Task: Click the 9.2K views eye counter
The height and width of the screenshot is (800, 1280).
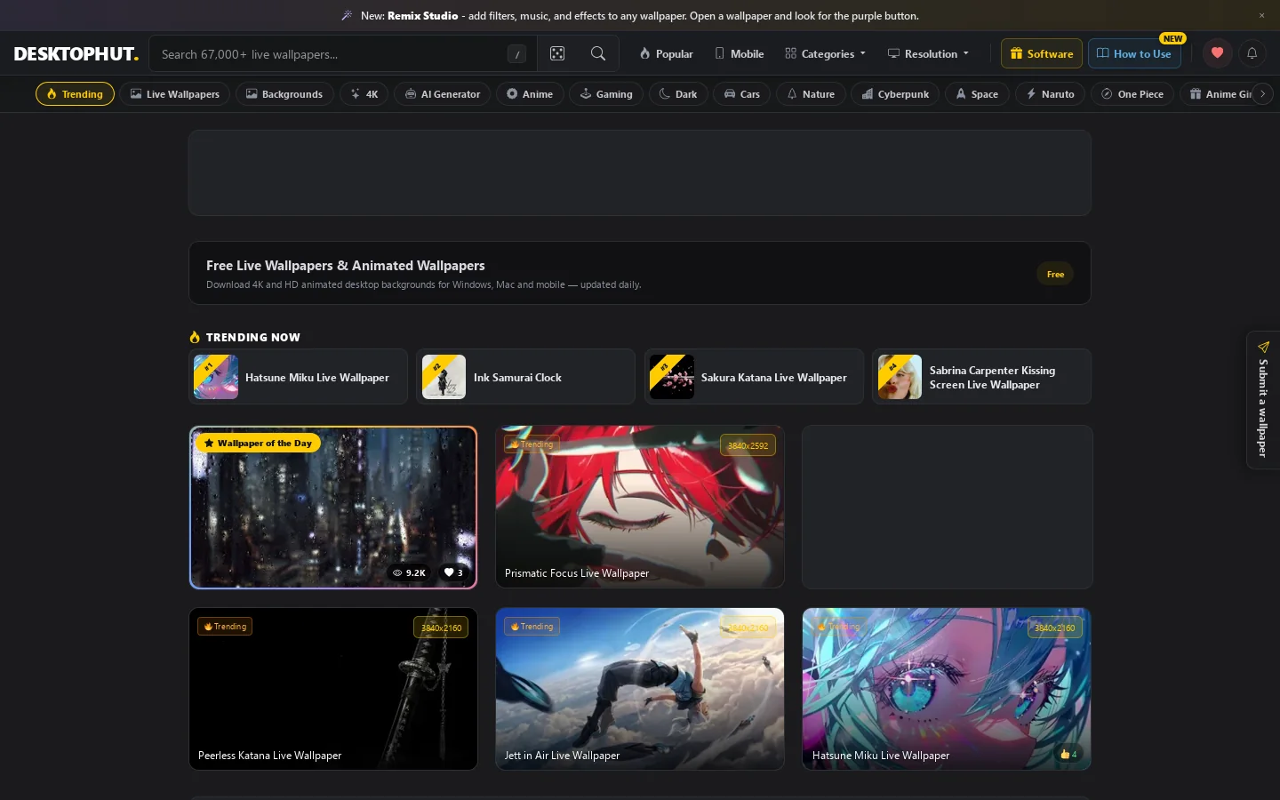Action: (409, 572)
